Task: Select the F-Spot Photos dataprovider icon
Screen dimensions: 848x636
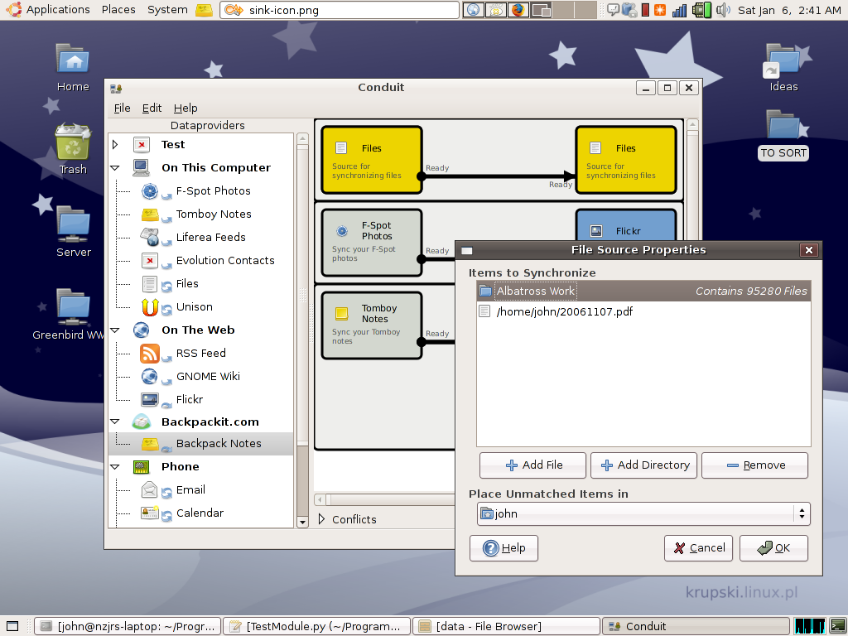Action: pos(150,191)
